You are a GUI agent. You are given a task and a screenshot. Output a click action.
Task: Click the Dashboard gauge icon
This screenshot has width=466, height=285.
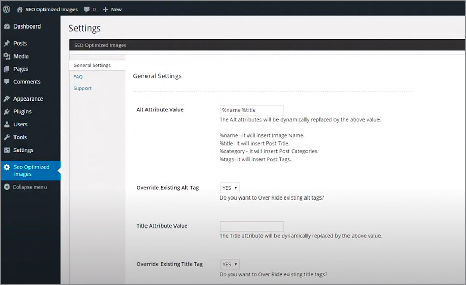(7, 26)
